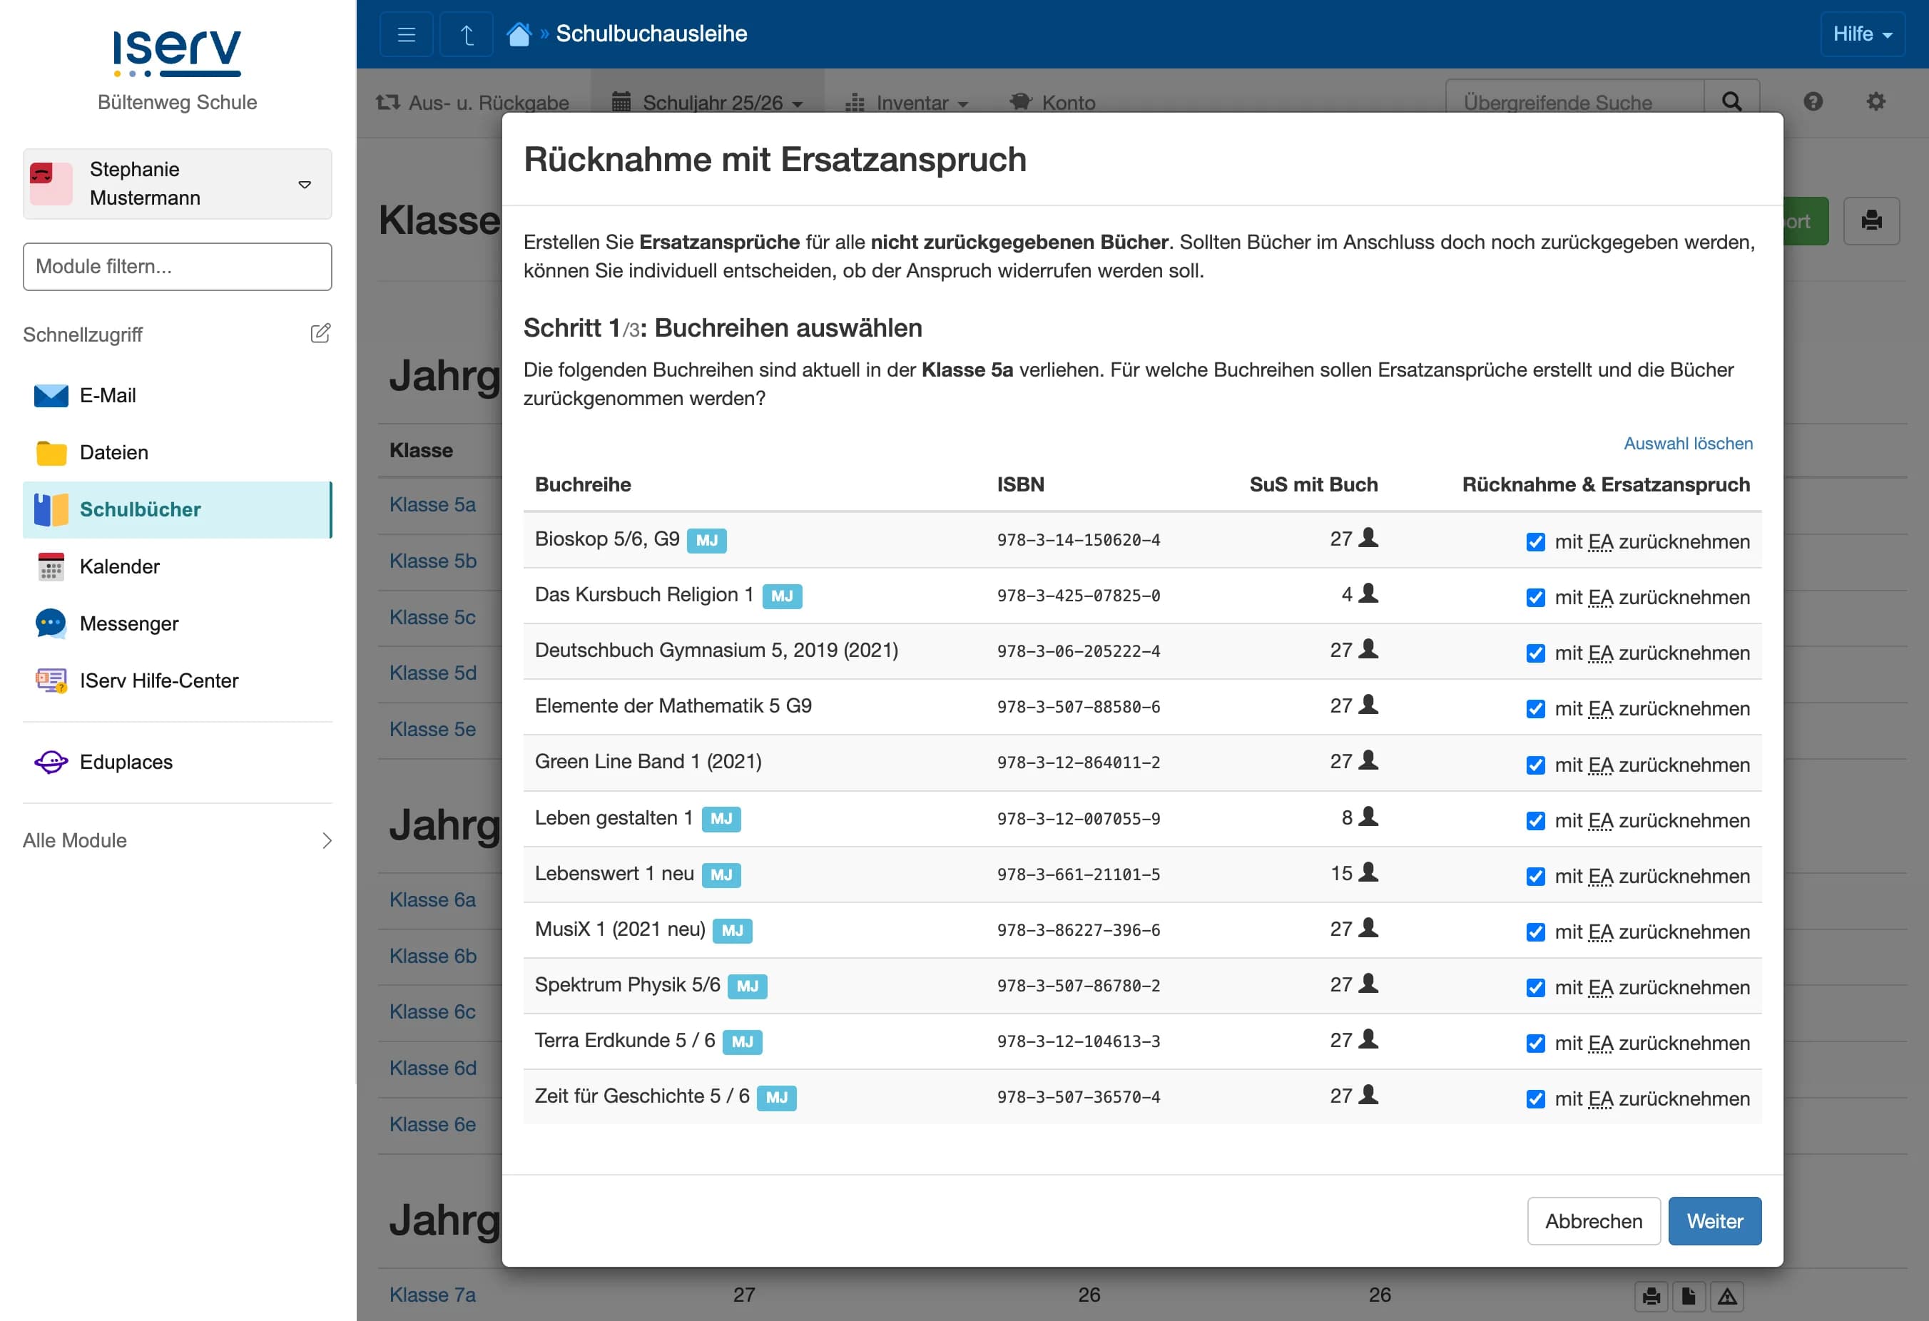Expand the Inventar dropdown
The height and width of the screenshot is (1321, 1929).
pyautogui.click(x=907, y=102)
